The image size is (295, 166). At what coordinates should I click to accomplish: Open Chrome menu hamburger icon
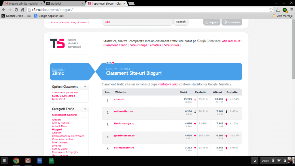pyautogui.click(x=292, y=10)
